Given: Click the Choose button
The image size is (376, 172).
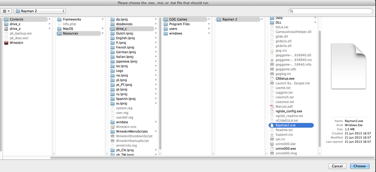Looking at the screenshot, I should (360, 166).
